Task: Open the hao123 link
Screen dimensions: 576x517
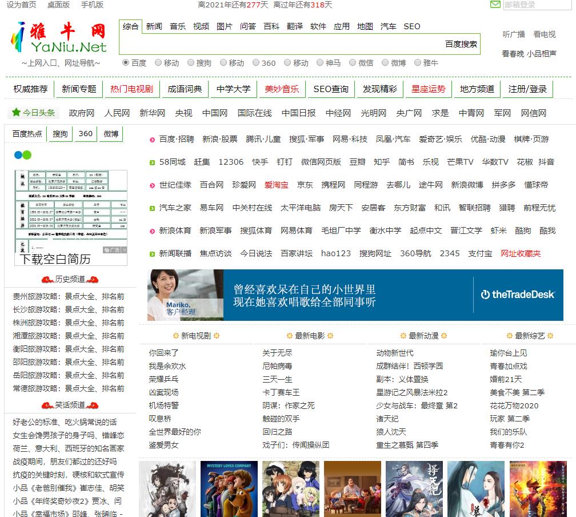Action: [x=336, y=253]
